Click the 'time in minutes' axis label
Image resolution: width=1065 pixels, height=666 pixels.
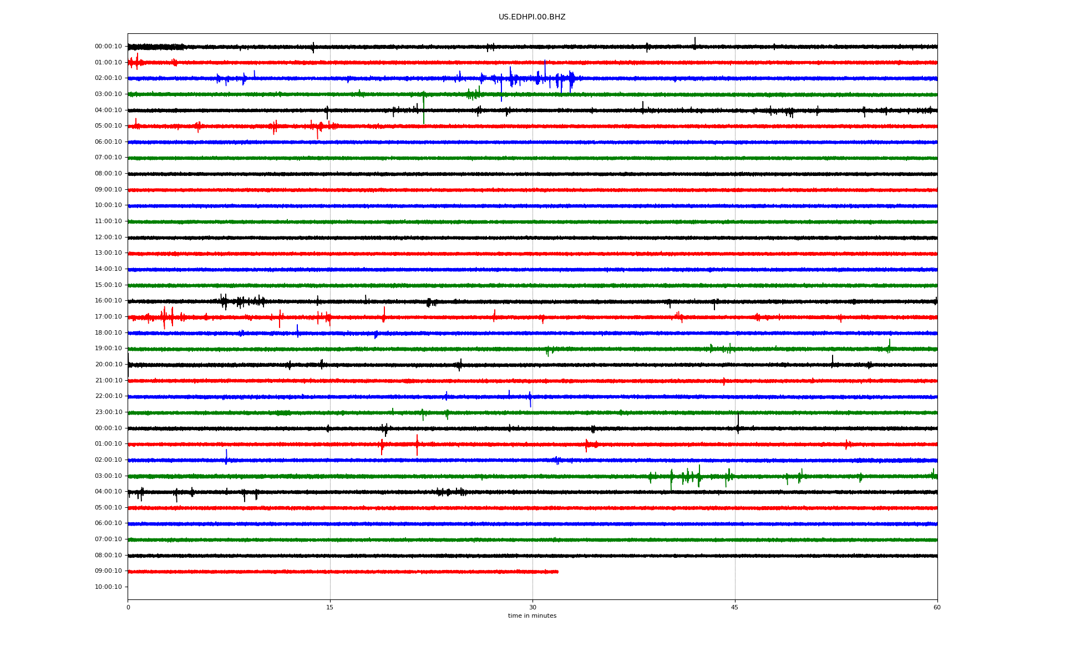(532, 616)
